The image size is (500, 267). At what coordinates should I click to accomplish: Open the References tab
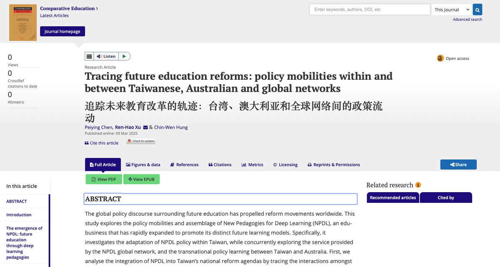(184, 165)
